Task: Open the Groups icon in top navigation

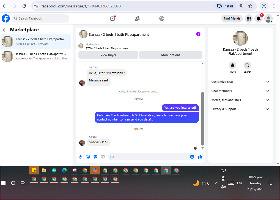Action: click(162, 18)
